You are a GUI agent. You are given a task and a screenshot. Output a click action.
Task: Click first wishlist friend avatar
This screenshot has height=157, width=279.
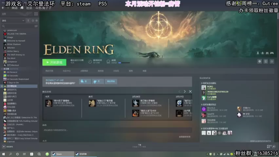tap(204, 133)
